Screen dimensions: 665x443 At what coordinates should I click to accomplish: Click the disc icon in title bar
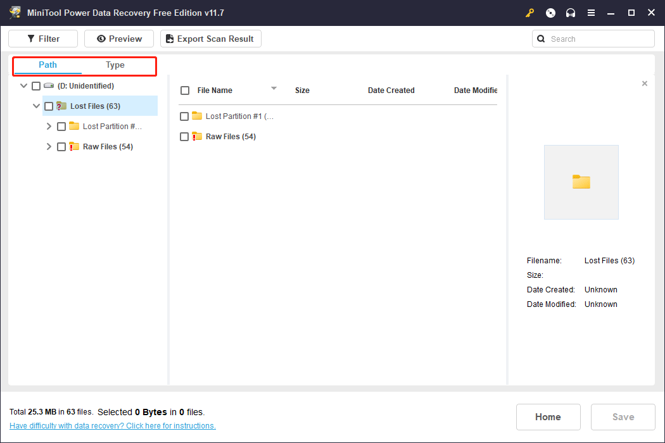tap(550, 13)
